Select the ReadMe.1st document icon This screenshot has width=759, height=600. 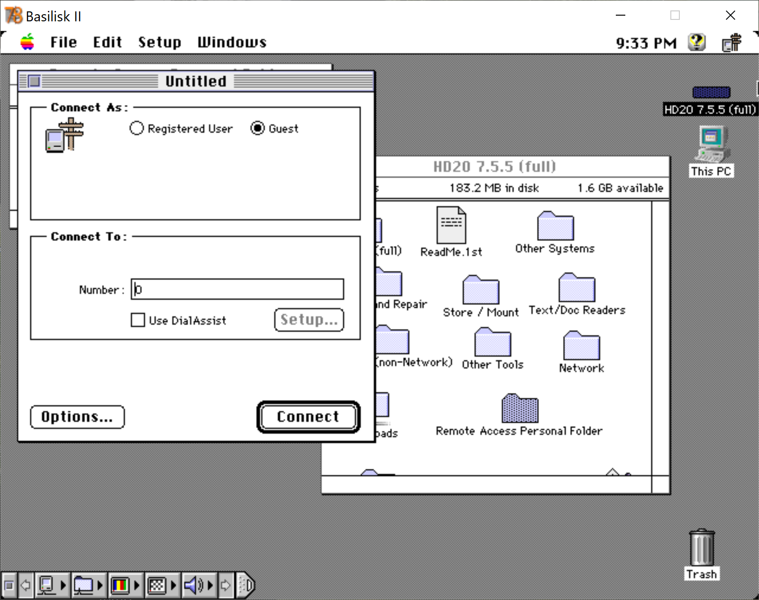click(x=451, y=232)
